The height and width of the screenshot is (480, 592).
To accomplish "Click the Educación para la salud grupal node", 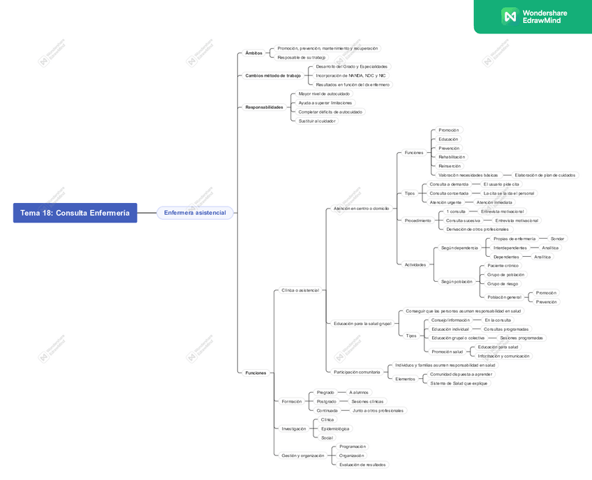I will click(362, 324).
